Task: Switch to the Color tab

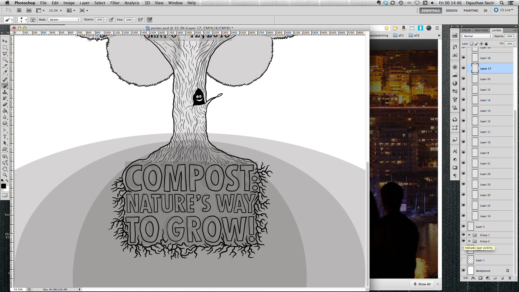Action: [x=466, y=30]
